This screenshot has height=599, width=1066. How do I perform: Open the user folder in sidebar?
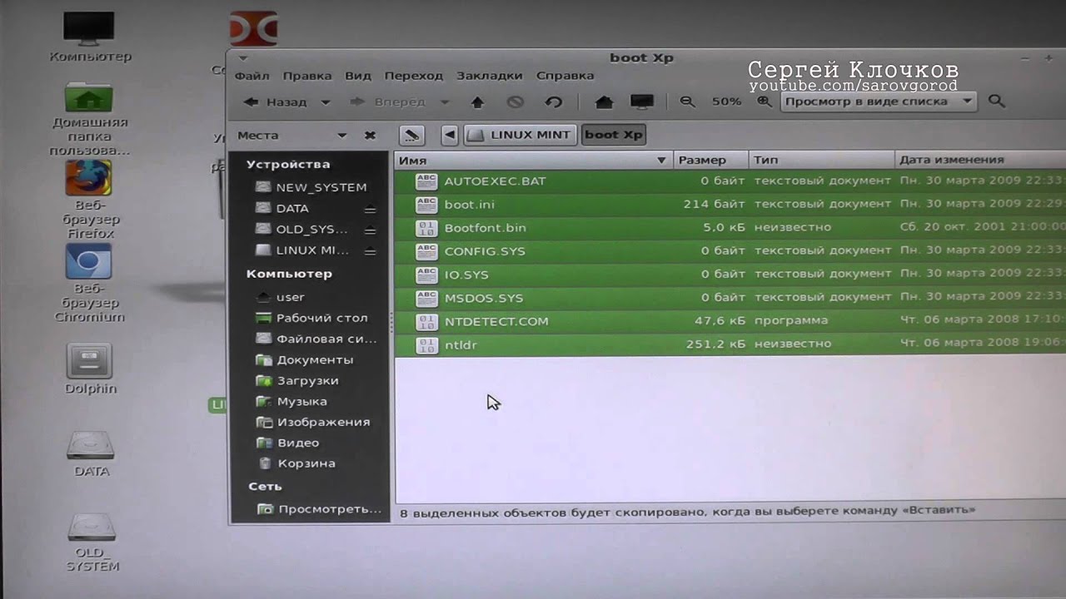pos(281,297)
